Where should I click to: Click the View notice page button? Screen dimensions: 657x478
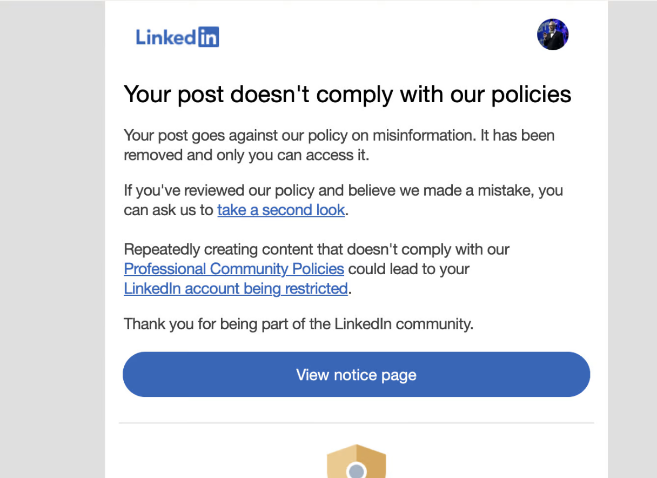pyautogui.click(x=356, y=375)
